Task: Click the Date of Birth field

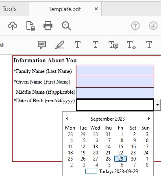Action: [x=115, y=105]
